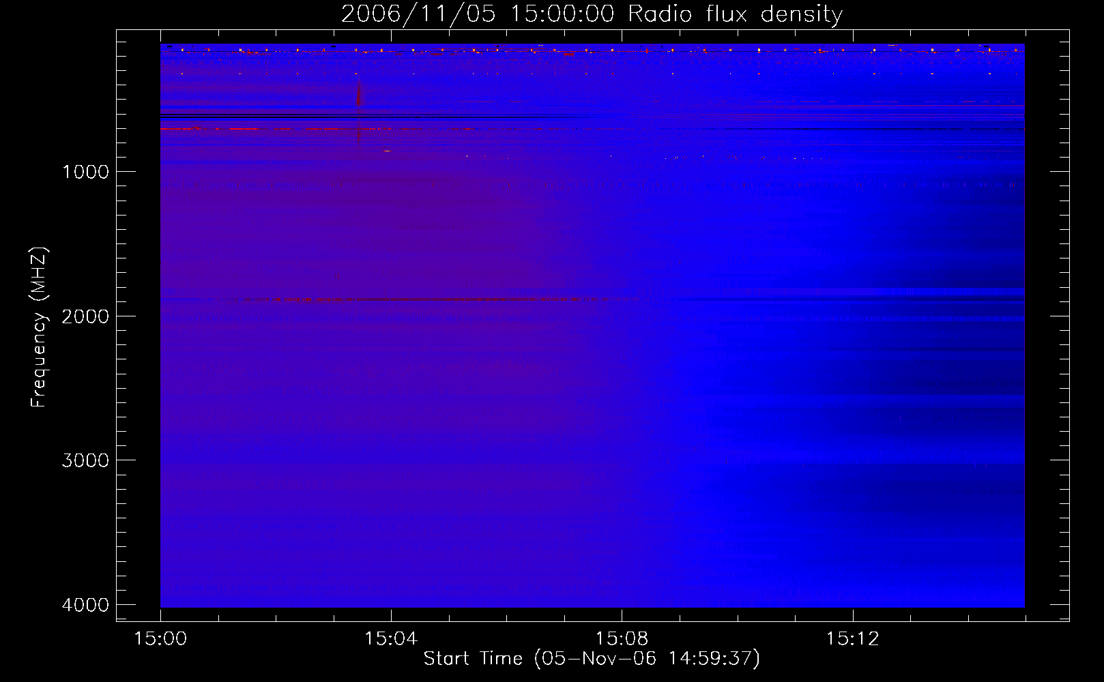Click the 15:04 time tick label
Image resolution: width=1104 pixels, height=682 pixels.
pos(391,639)
